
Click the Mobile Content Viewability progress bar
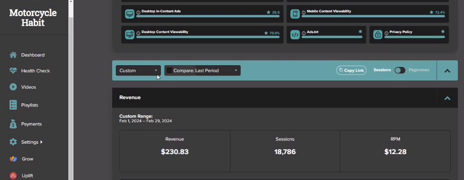click(373, 16)
